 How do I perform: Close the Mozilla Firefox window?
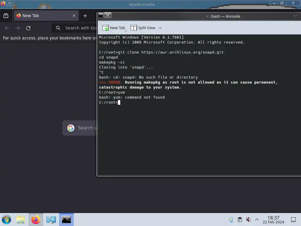tap(293, 3)
